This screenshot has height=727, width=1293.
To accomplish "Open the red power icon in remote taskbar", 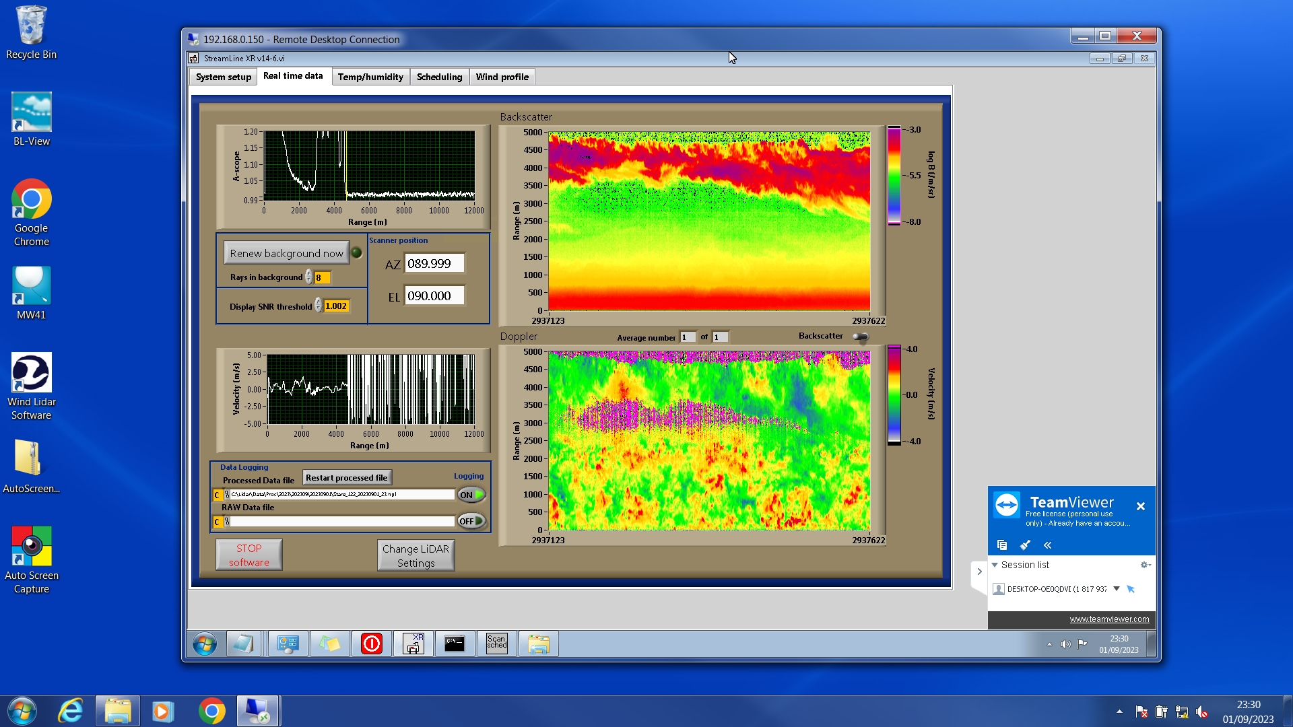I will pyautogui.click(x=371, y=644).
